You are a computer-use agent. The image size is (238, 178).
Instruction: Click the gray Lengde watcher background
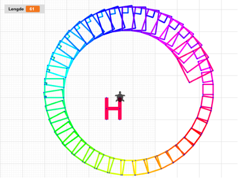click(24, 9)
